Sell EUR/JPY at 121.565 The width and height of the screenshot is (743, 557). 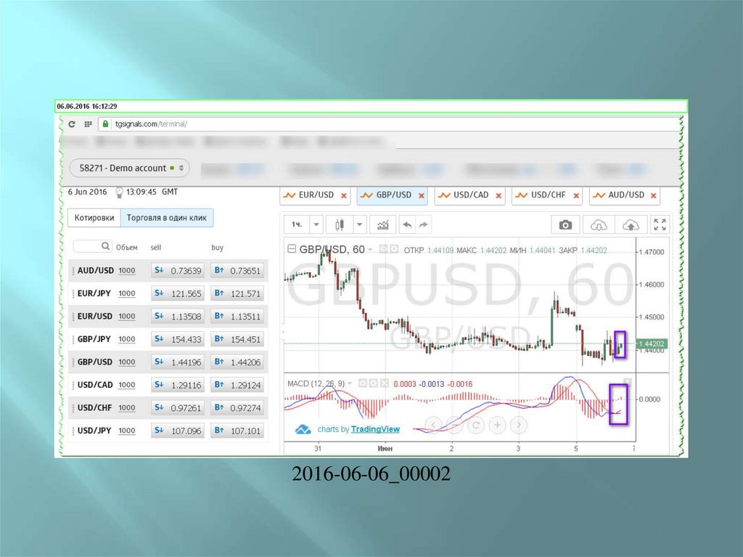pyautogui.click(x=178, y=293)
